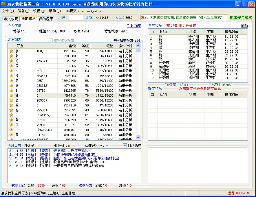Image resolution: width=256 pixels, height=197 pixels.
Task: Switch to the 我的餐厅 tab
Action: [x=46, y=19]
